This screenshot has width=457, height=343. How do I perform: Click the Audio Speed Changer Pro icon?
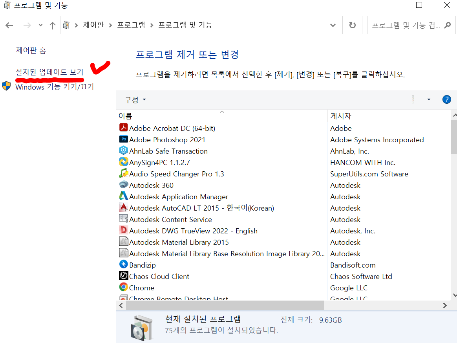124,173
